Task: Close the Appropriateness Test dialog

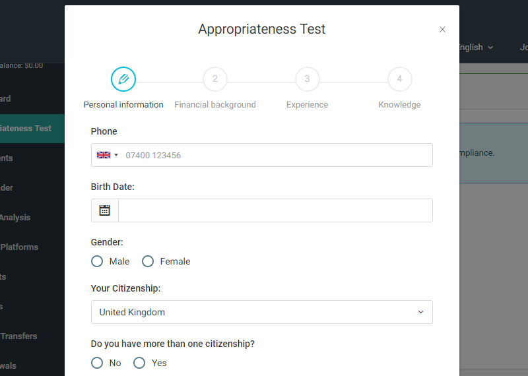Action: click(x=442, y=30)
